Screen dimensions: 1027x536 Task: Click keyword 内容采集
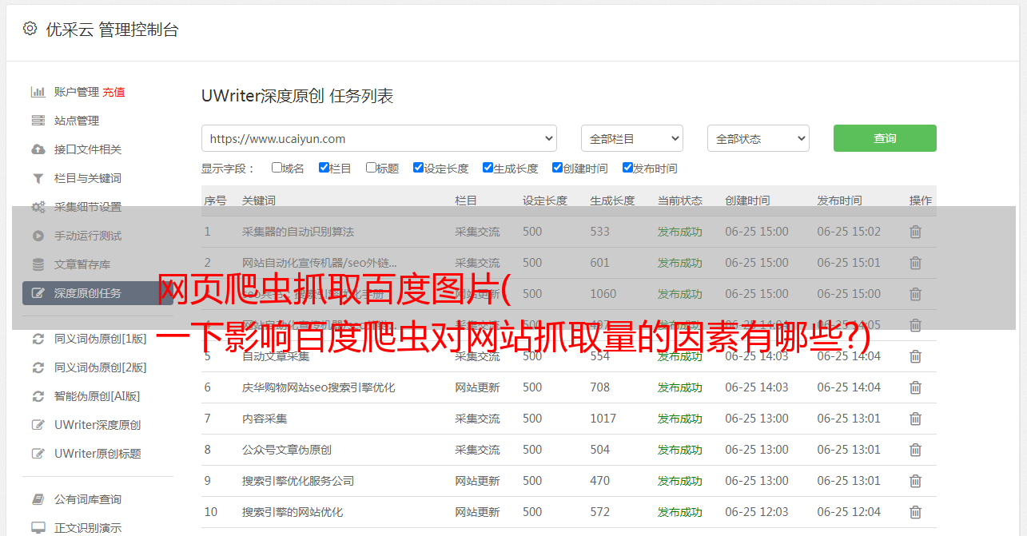(x=265, y=419)
